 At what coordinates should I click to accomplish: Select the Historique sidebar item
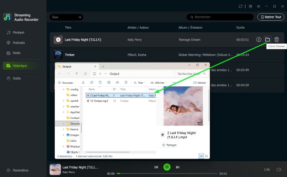point(22,66)
